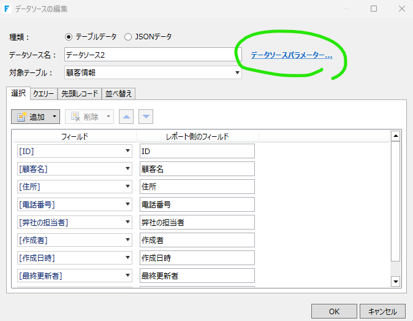Click the scrollbar up arrow
Image resolution: width=413 pixels, height=321 pixels.
coord(395,136)
